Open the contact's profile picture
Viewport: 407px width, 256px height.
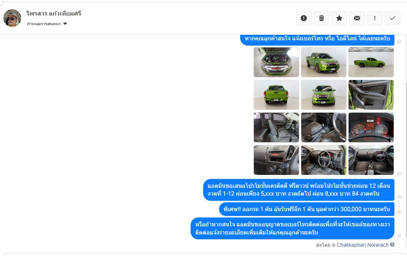pos(12,18)
